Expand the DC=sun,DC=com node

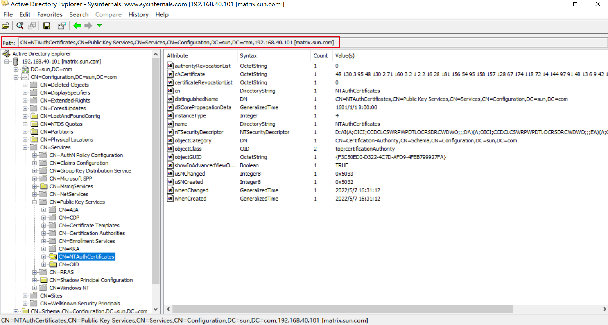(16, 69)
